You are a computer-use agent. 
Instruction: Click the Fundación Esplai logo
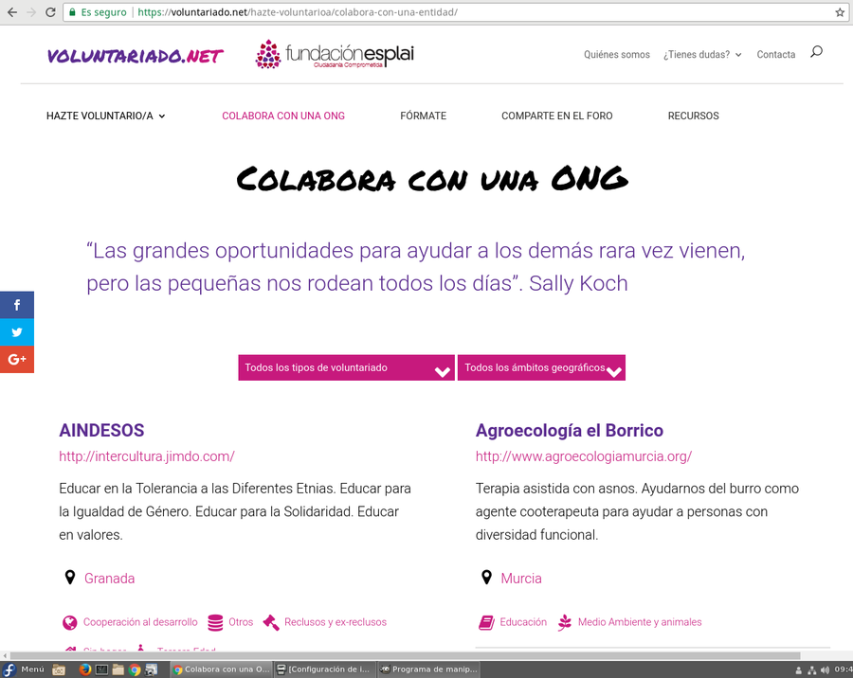point(335,54)
